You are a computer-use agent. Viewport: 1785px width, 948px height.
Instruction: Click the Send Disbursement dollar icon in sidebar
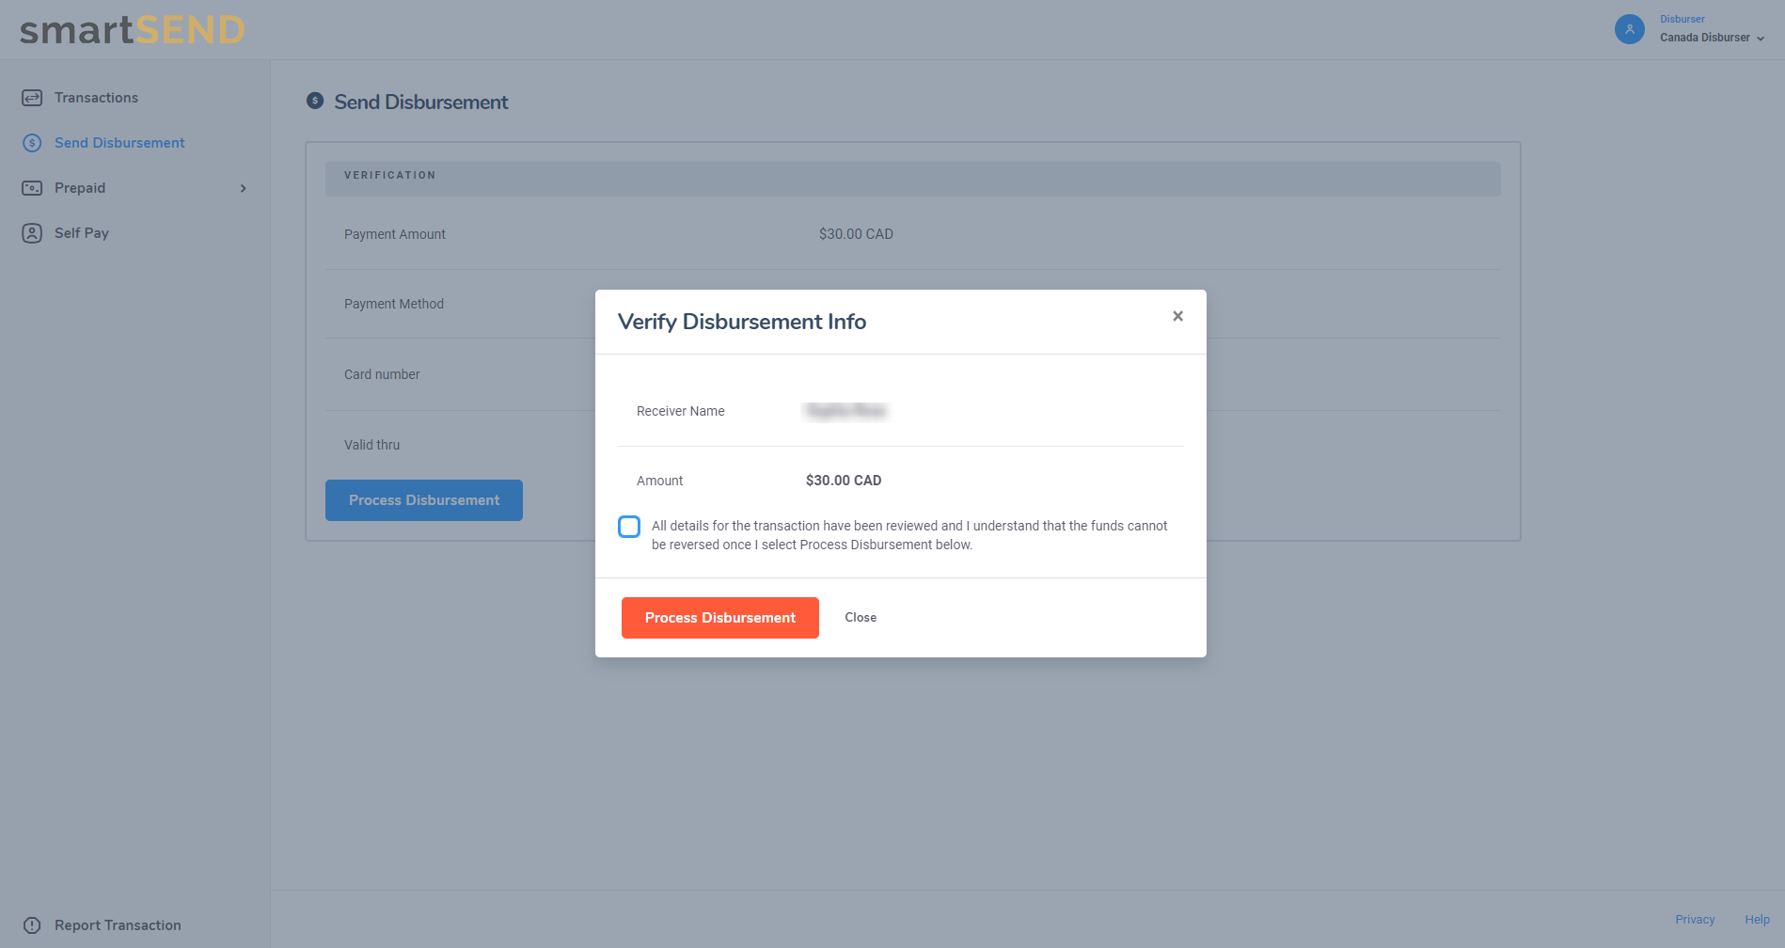point(32,143)
